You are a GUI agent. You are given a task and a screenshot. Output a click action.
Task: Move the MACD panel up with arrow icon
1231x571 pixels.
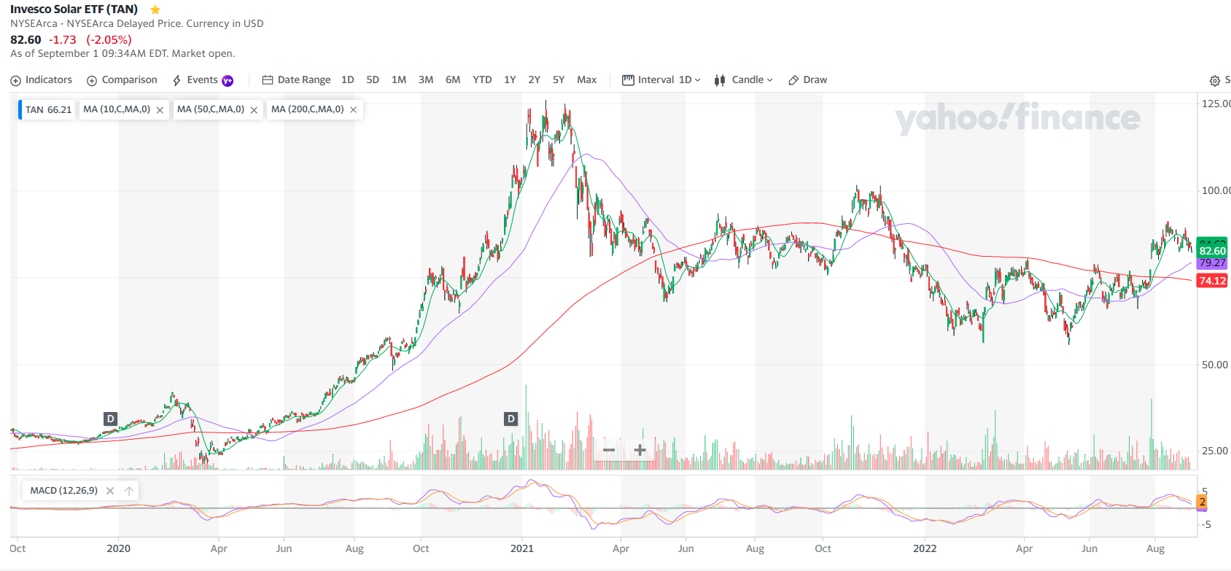point(129,491)
